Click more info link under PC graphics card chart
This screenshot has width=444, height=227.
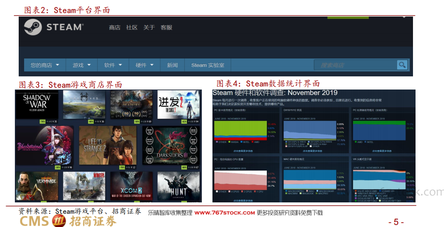click(x=243, y=151)
